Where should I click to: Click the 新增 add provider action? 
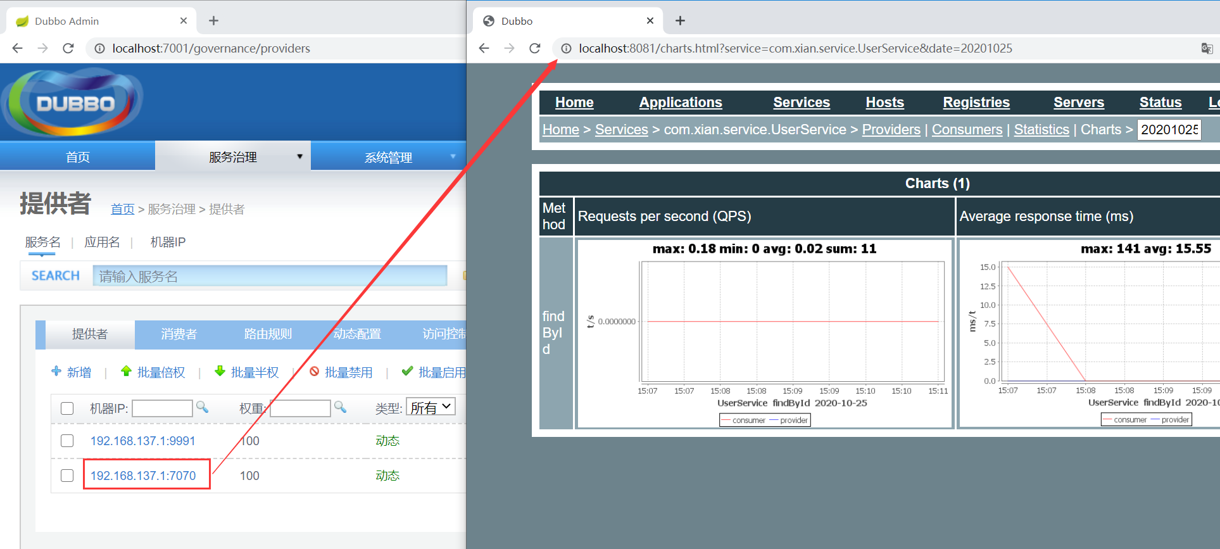[72, 372]
